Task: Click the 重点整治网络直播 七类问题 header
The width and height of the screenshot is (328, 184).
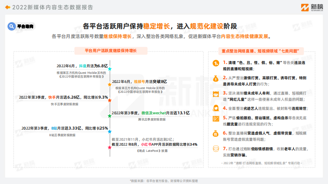Action: click(x=261, y=51)
